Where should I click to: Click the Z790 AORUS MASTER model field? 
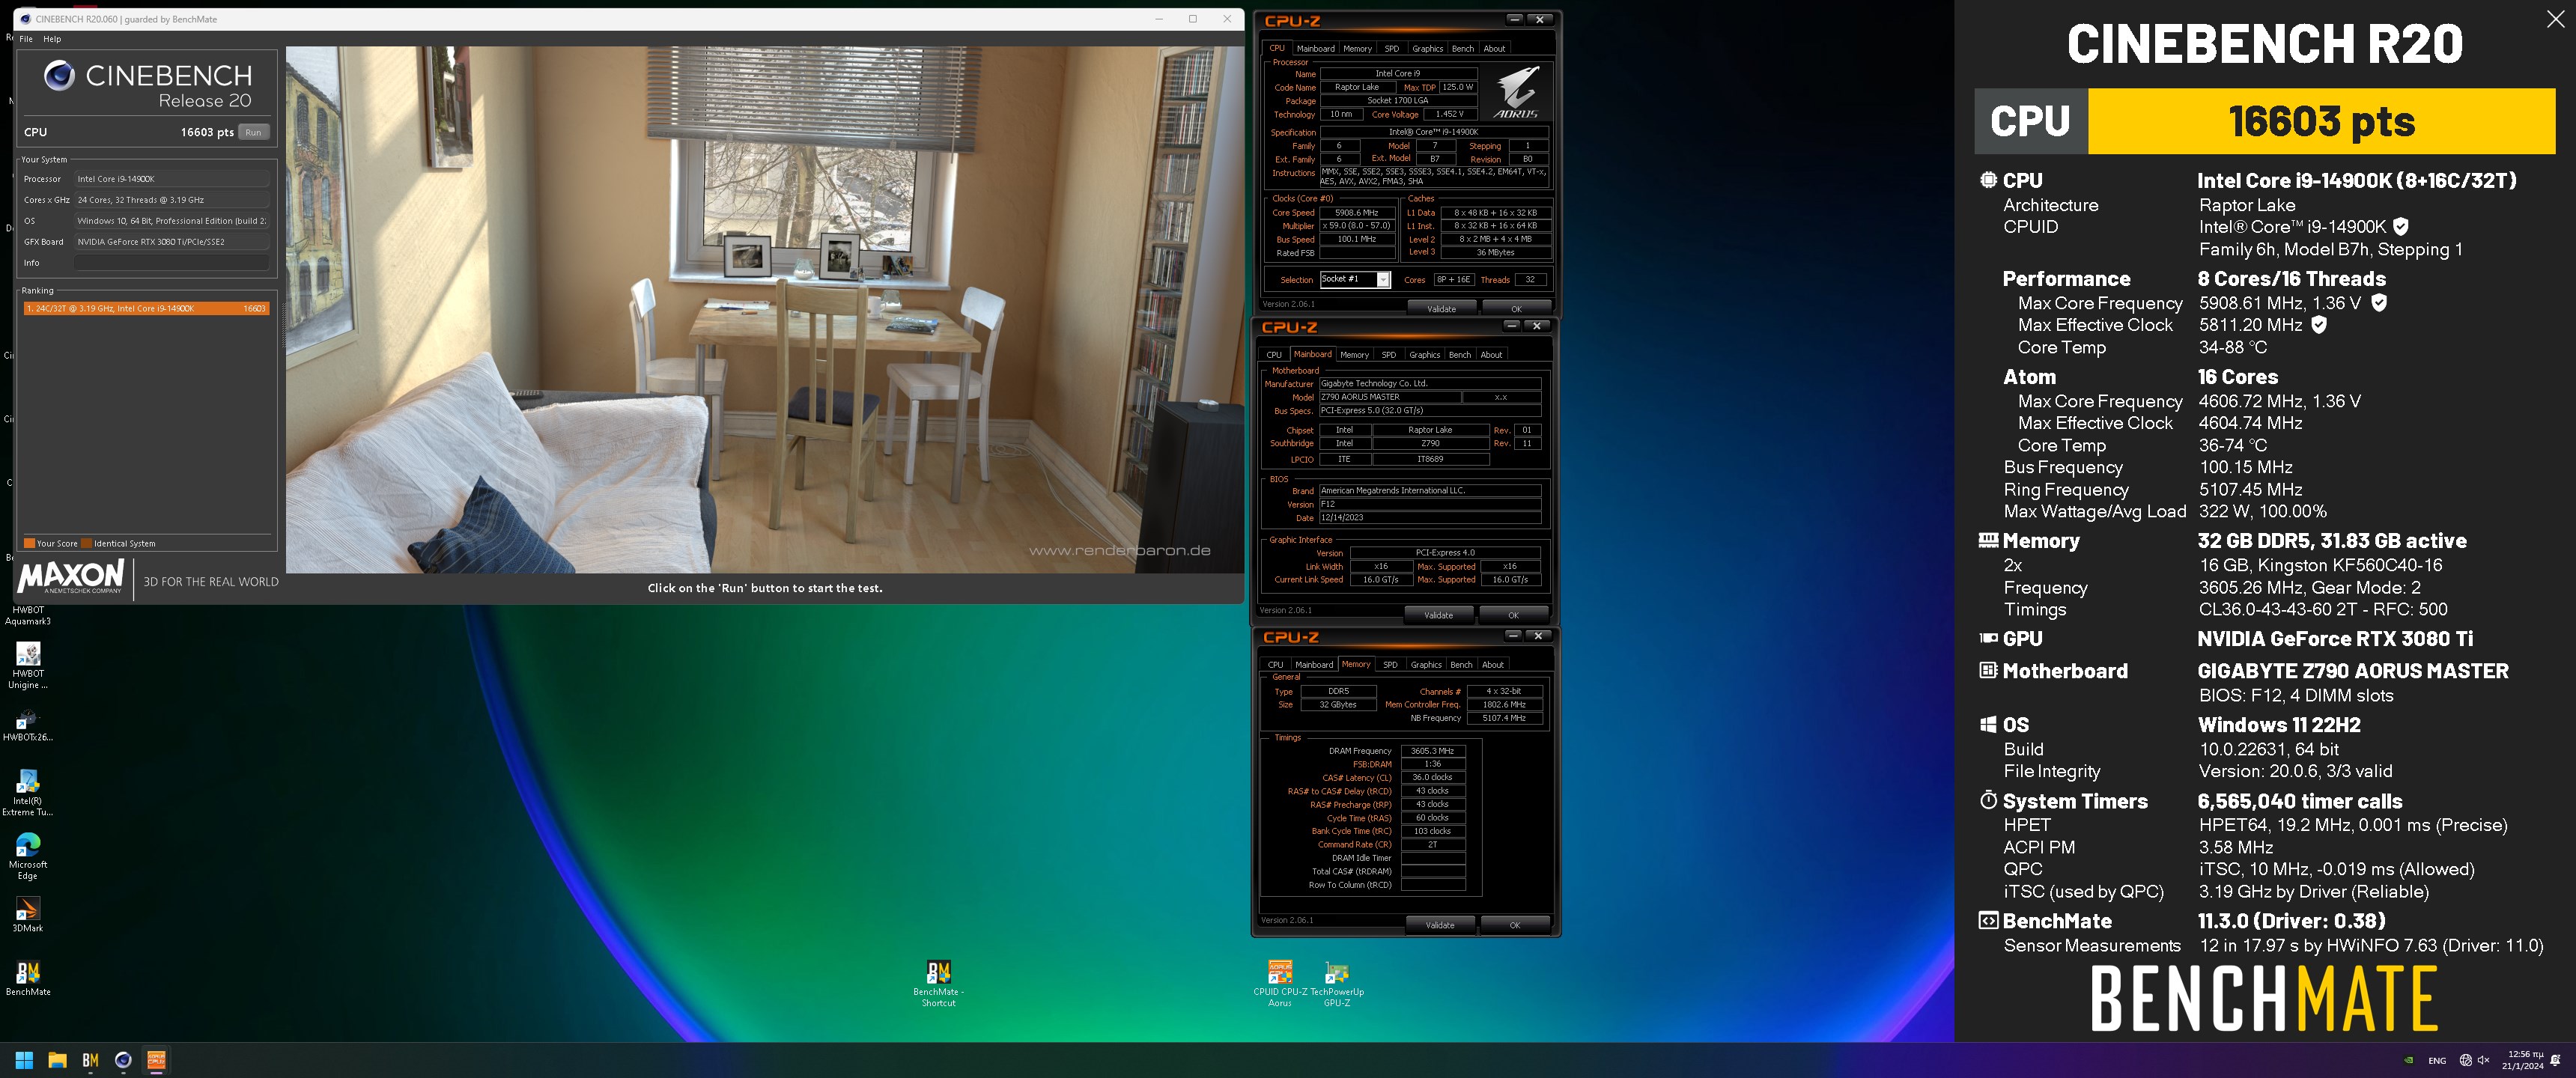(x=1389, y=397)
